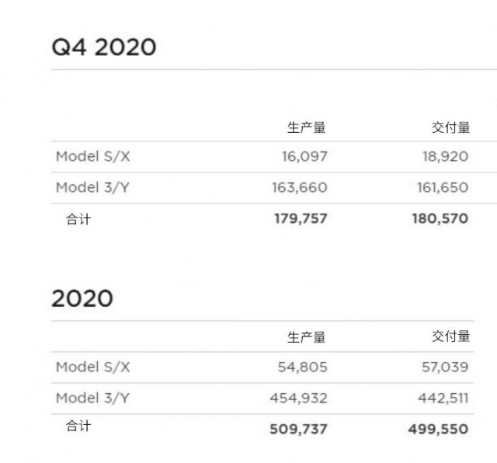Click the value 57,039
The image size is (497, 463).
pyautogui.click(x=445, y=367)
